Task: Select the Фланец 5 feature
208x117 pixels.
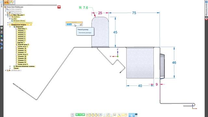Action: tap(21, 39)
